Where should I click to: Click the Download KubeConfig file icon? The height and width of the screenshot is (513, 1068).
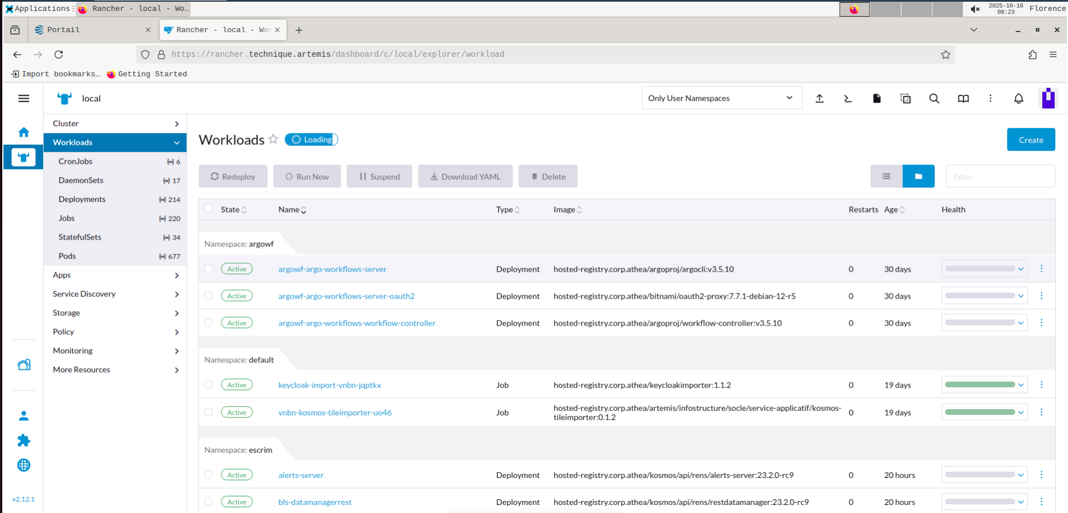[877, 99]
